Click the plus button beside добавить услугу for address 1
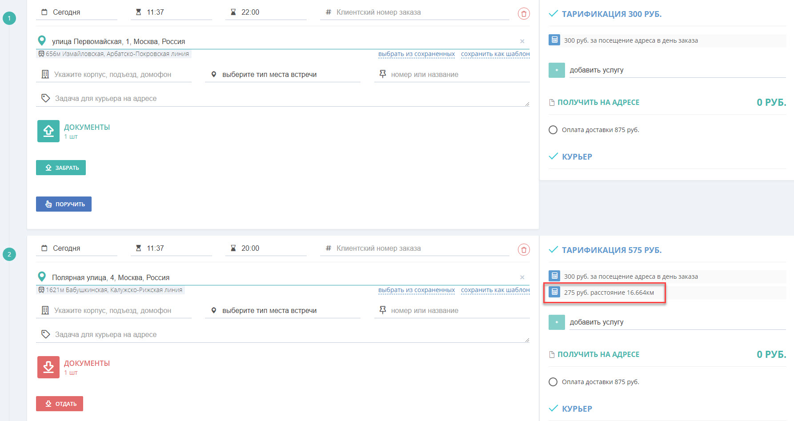The width and height of the screenshot is (794, 421). pos(557,70)
